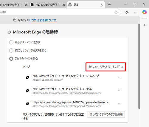Open ブラウザーは管理されています link
Viewport: 149px width, 127px height.
42,20
